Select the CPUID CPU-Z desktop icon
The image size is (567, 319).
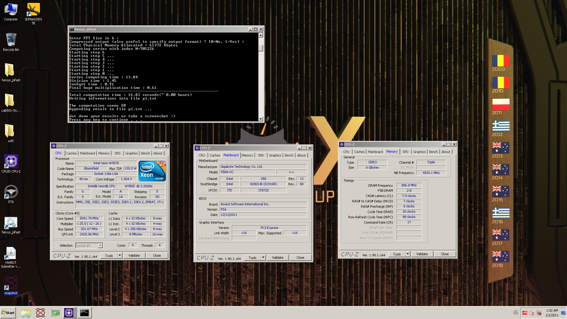coord(11,164)
